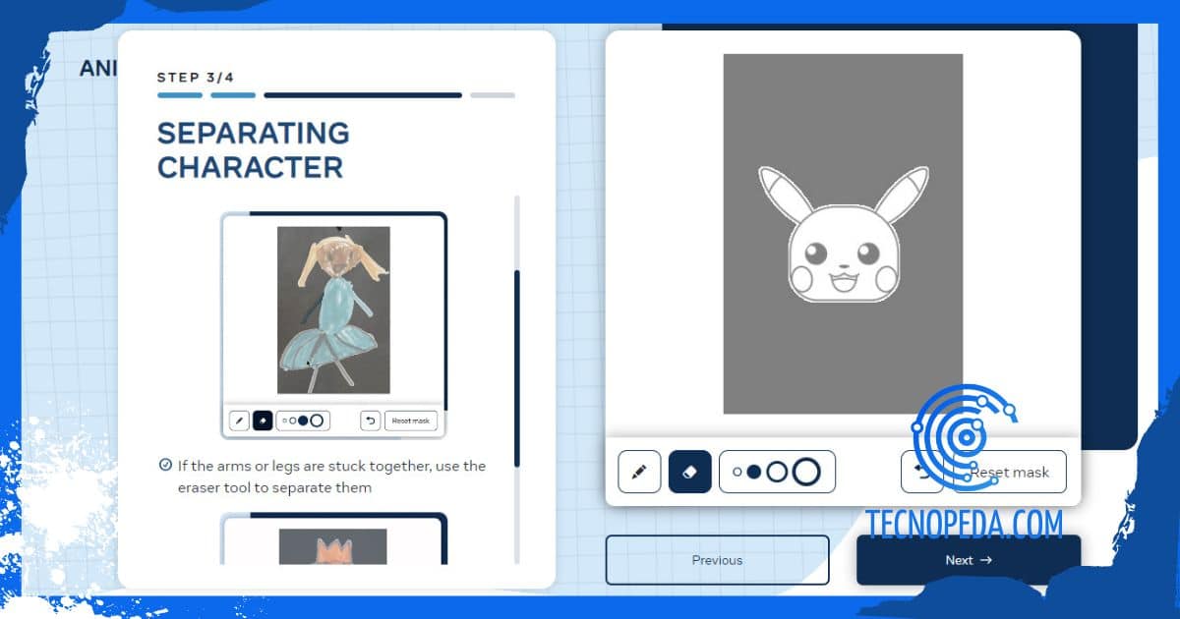Viewport: 1180px width, 619px height.
Task: Click the instructions panel scrollbar
Action: click(517, 369)
